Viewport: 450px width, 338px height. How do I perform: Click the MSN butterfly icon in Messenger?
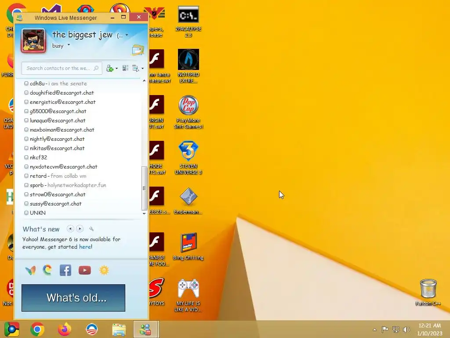click(30, 271)
